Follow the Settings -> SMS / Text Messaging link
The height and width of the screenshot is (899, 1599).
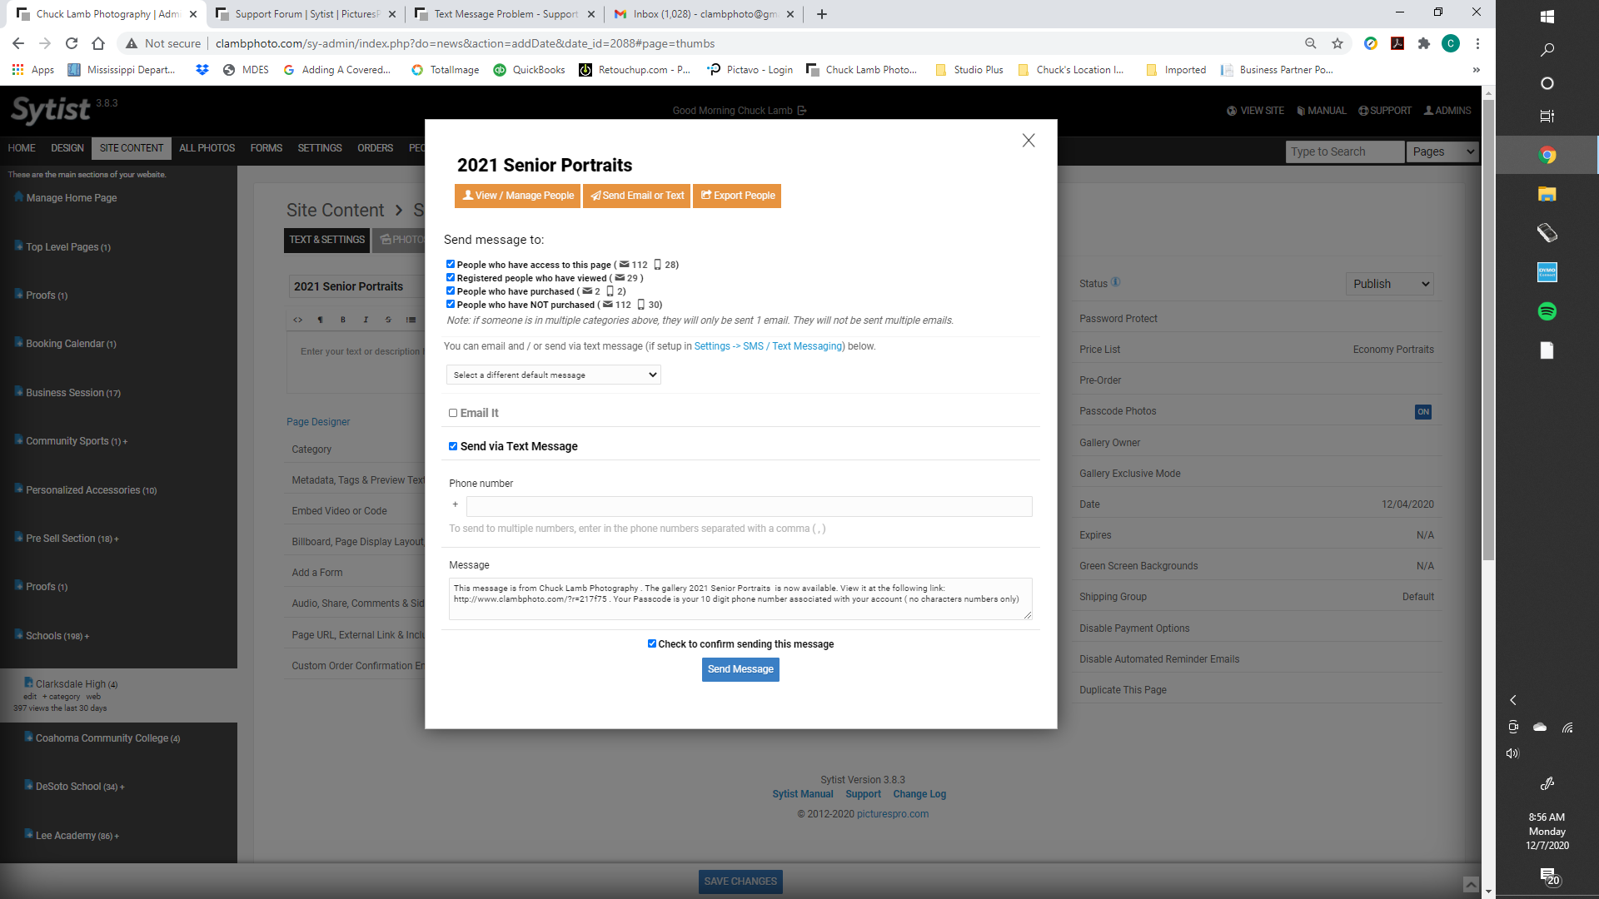tap(768, 346)
